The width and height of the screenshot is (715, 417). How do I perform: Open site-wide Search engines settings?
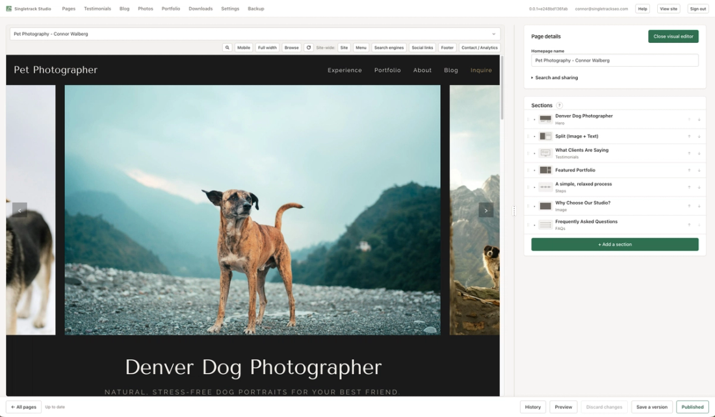[x=389, y=47]
